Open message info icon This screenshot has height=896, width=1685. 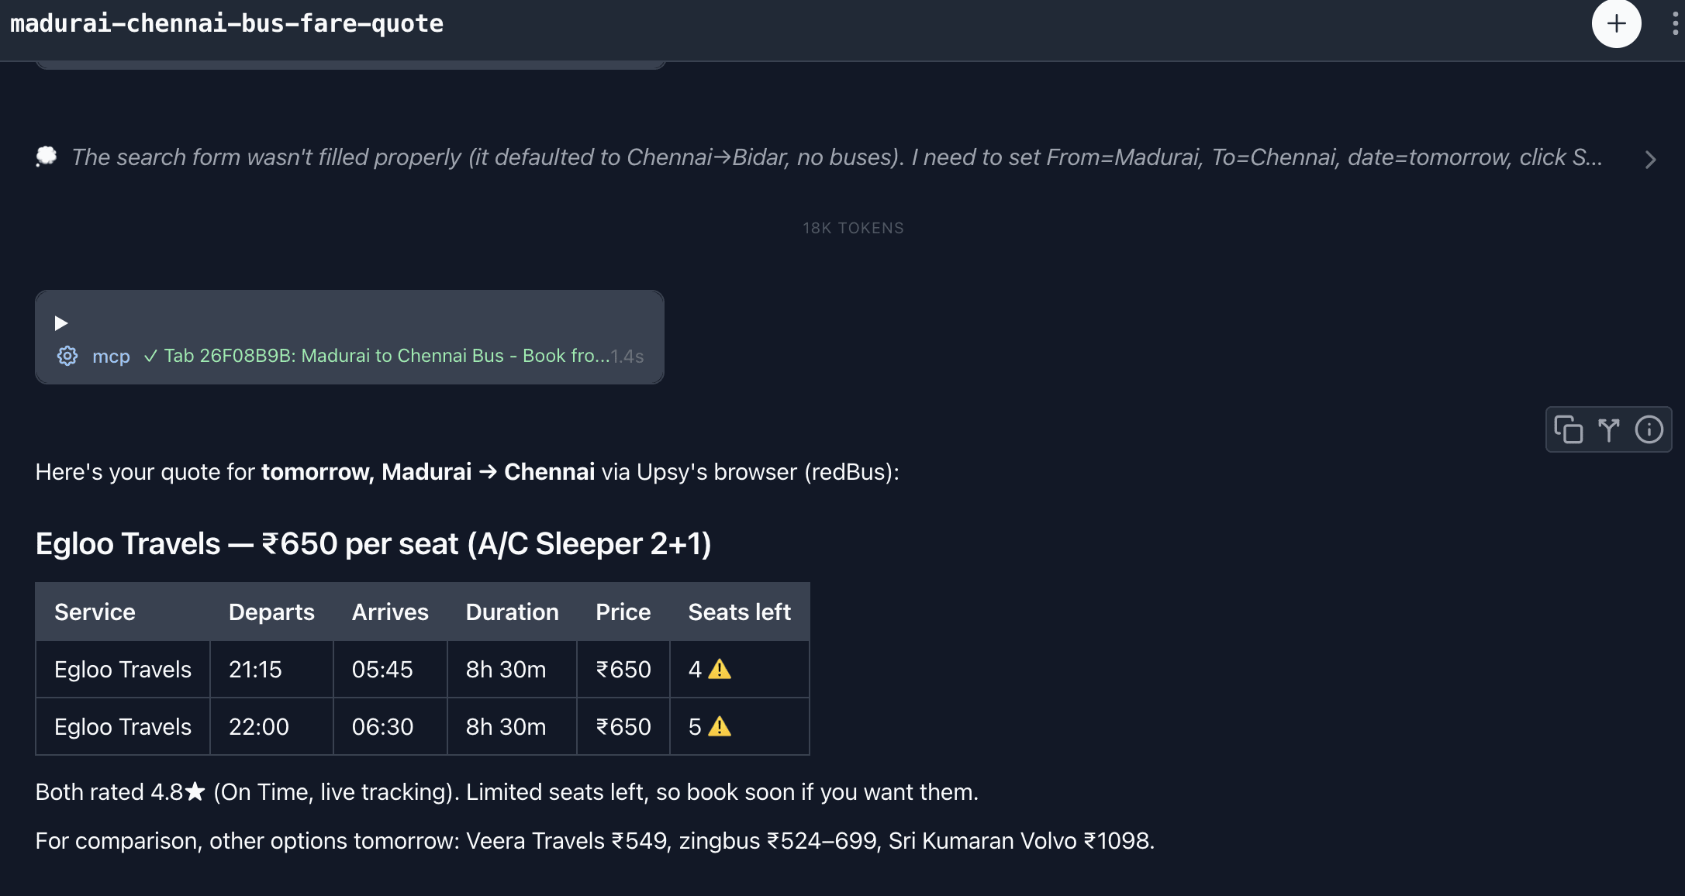click(1649, 429)
